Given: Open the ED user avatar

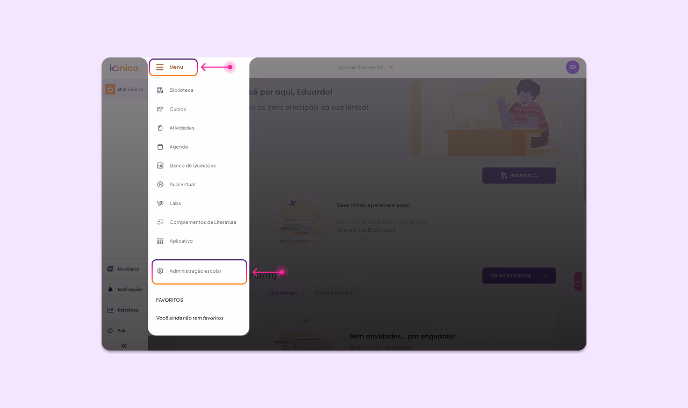Looking at the screenshot, I should (572, 67).
